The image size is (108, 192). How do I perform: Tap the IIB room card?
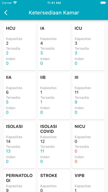(54, 96)
